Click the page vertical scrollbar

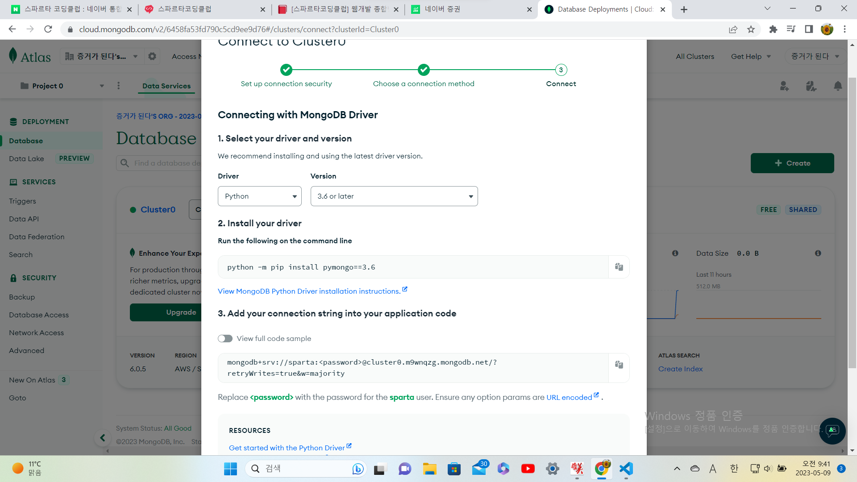[x=852, y=223]
